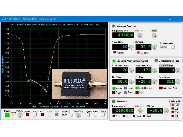Toggle the Step indicator

pos(126,92)
